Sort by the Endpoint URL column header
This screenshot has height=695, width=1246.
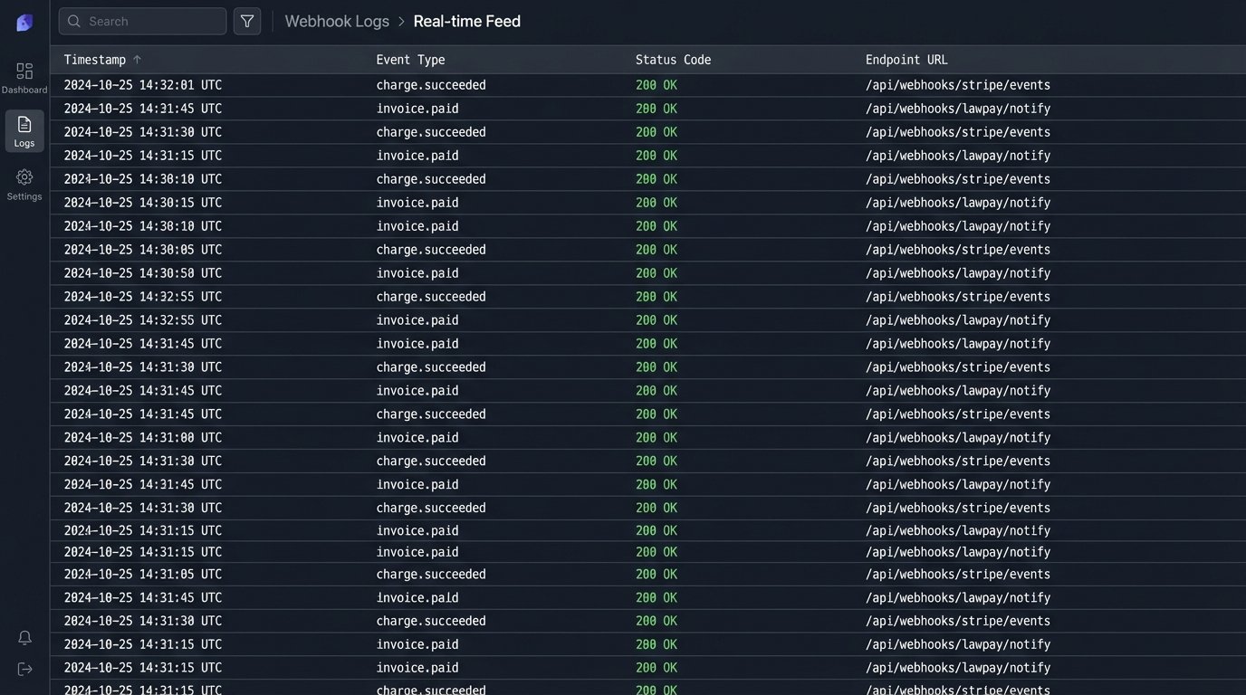click(906, 60)
